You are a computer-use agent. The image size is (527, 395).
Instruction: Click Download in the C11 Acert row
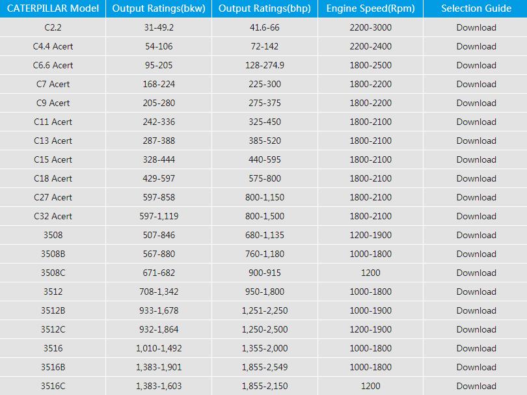point(476,122)
